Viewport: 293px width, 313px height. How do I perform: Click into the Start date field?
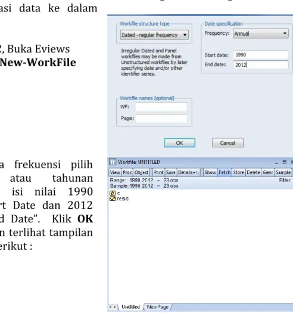click(x=260, y=55)
